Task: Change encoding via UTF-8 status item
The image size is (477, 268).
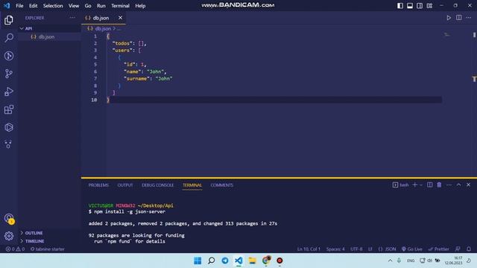Action: click(356, 249)
